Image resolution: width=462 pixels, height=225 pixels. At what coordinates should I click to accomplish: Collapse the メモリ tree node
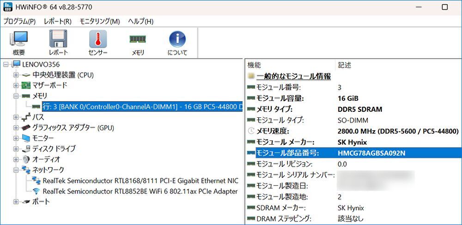pyautogui.click(x=16, y=96)
